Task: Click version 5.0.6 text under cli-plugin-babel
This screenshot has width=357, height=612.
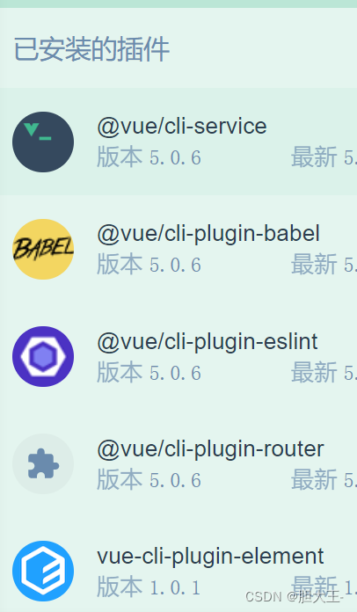Action: (x=149, y=265)
